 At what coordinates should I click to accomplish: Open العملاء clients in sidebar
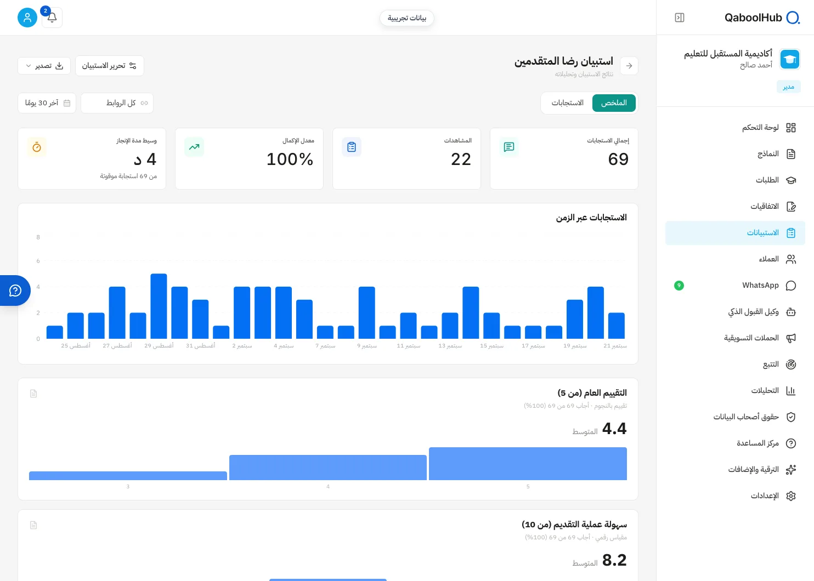(x=735, y=259)
